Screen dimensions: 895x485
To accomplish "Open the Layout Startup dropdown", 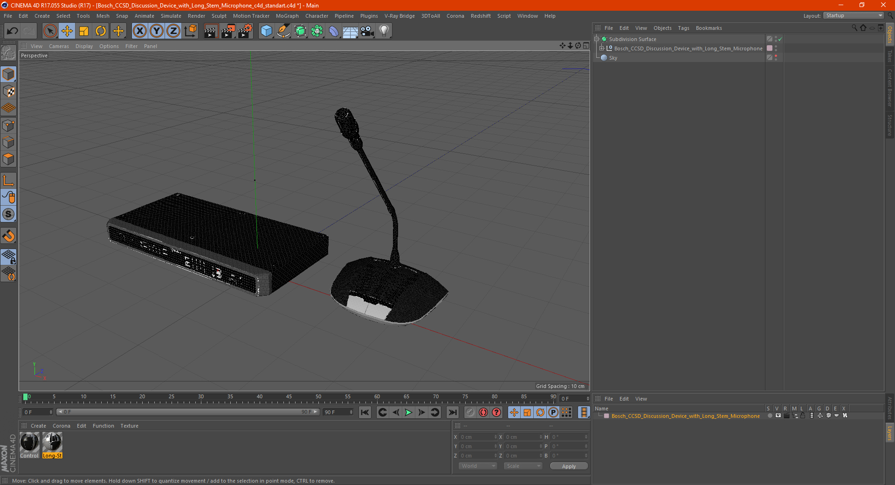I will [x=854, y=15].
